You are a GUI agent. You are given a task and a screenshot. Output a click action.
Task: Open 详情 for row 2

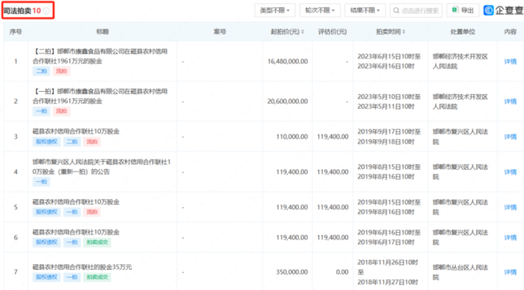pos(510,101)
